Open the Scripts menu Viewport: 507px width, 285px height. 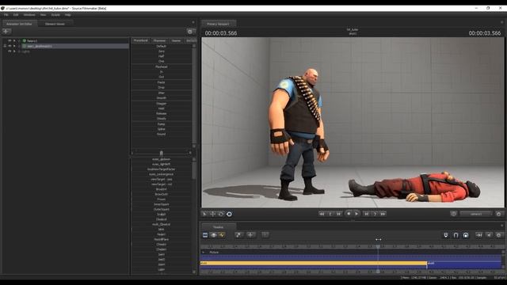click(55, 15)
